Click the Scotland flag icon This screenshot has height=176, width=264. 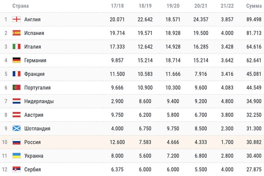tap(16, 129)
